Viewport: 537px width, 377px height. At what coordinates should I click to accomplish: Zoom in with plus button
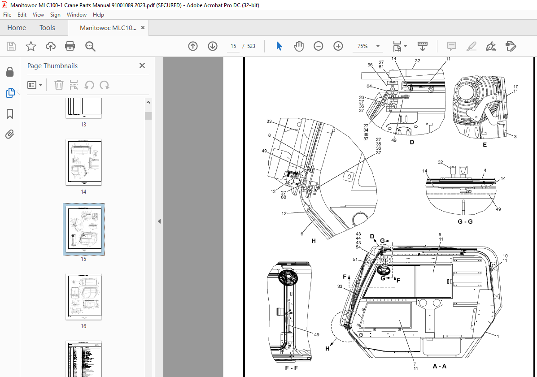[338, 46]
